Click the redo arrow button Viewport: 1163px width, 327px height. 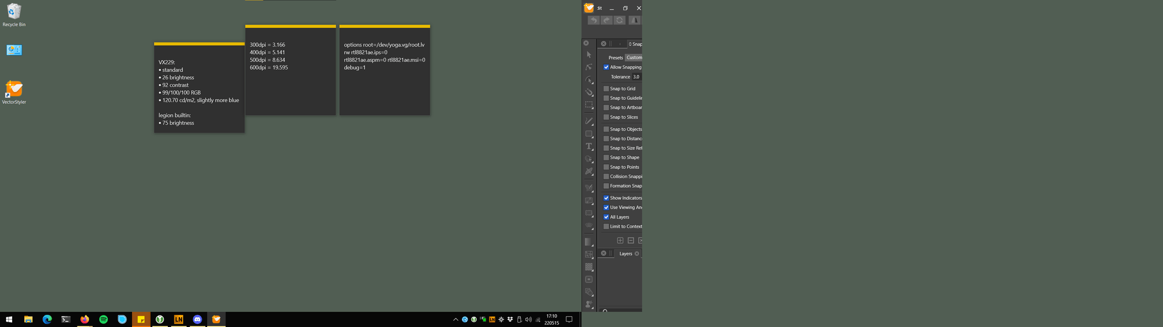pos(606,20)
